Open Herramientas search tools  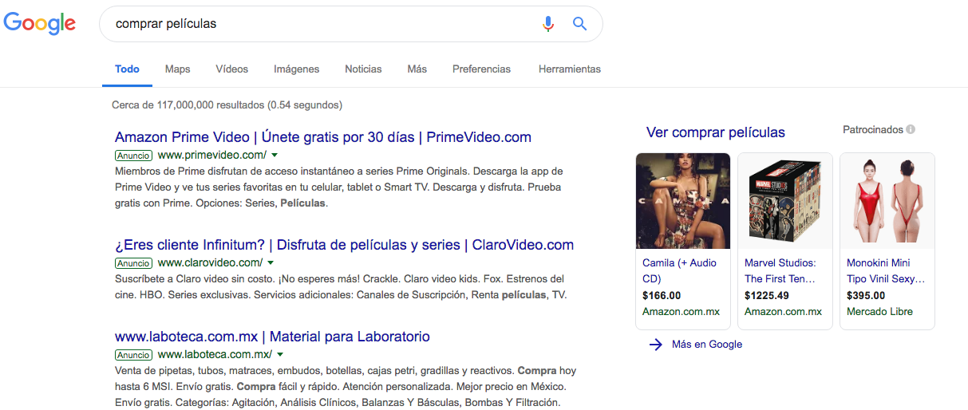click(x=570, y=69)
